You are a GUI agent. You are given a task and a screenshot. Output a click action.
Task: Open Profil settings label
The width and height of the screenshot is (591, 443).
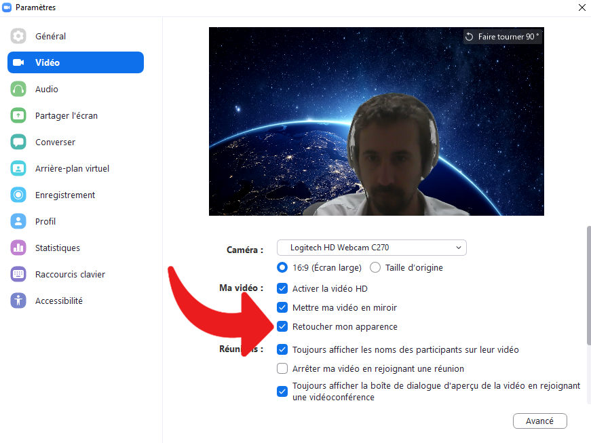(x=45, y=221)
